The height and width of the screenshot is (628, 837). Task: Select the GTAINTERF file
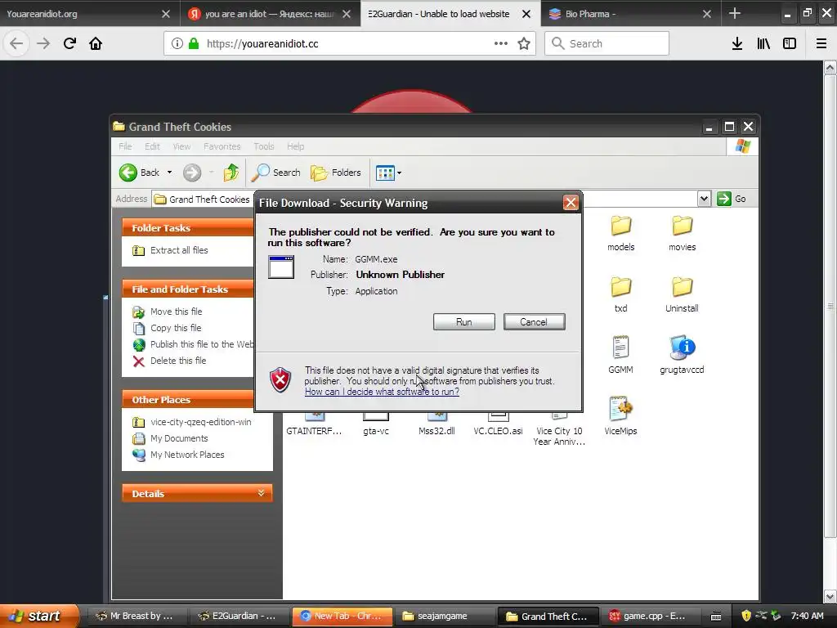tap(314, 426)
